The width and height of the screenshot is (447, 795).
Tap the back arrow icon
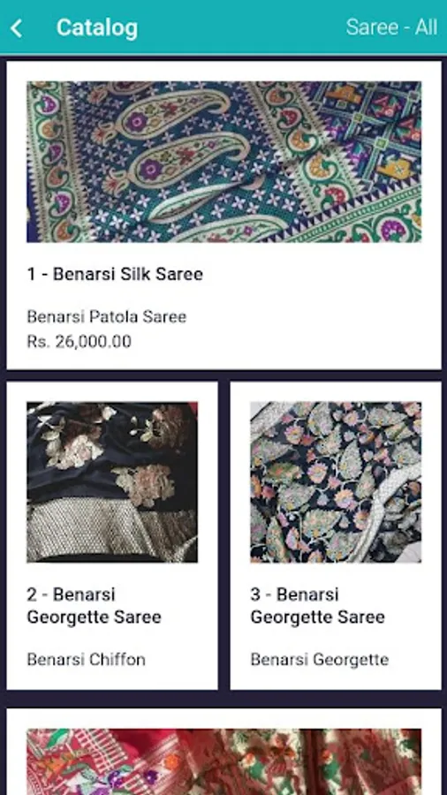tap(16, 28)
